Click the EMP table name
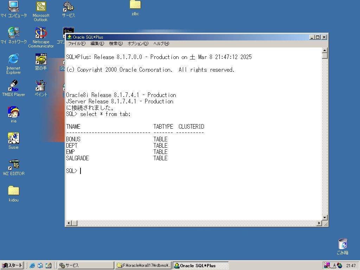This screenshot has height=270, width=360. coord(70,152)
